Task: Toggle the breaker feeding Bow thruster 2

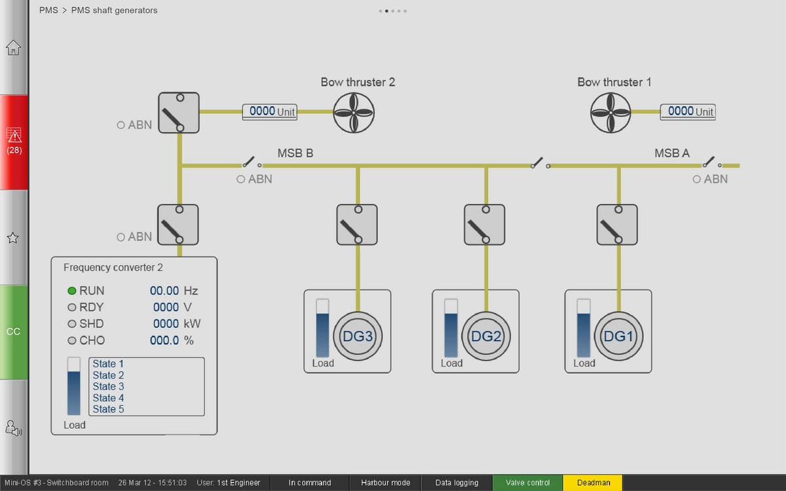Action: click(x=179, y=113)
